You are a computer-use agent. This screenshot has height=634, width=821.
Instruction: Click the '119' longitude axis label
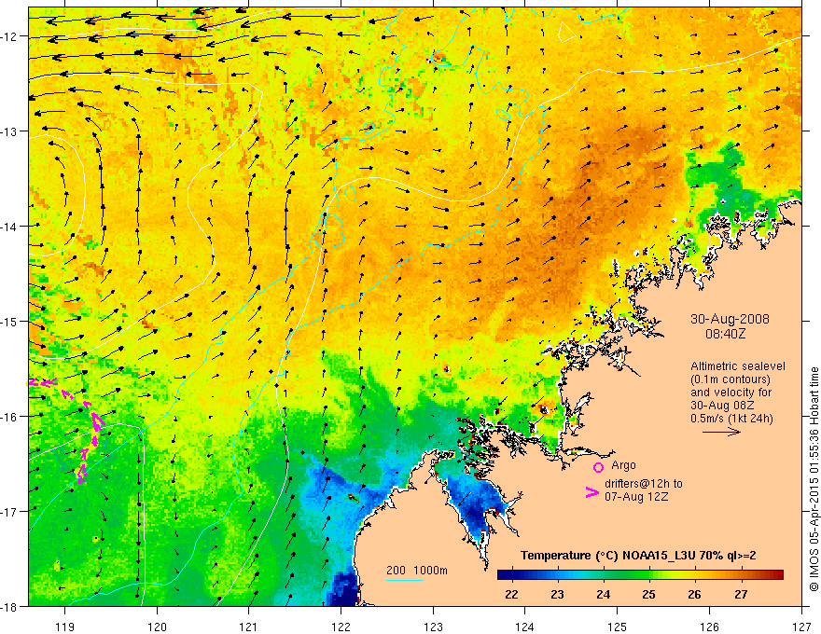pyautogui.click(x=65, y=627)
